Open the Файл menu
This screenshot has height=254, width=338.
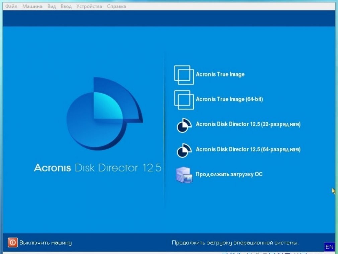point(11,6)
